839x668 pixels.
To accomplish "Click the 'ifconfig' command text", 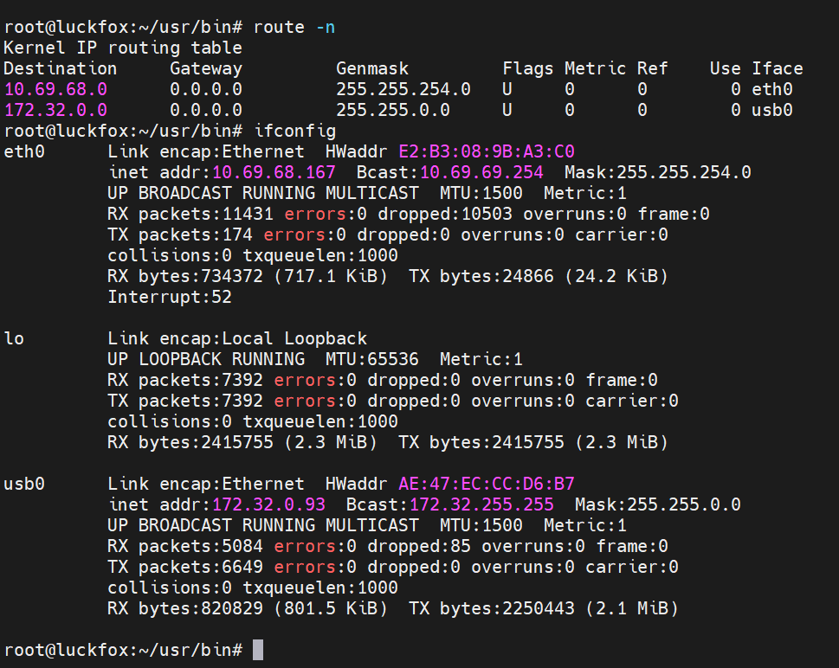I will click(295, 131).
